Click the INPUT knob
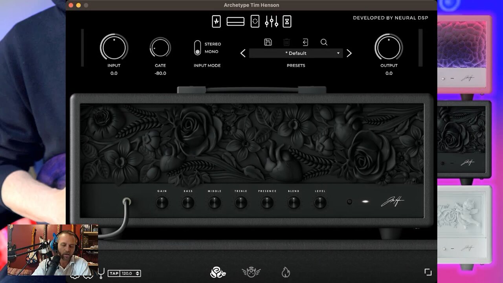The width and height of the screenshot is (503, 283). pyautogui.click(x=114, y=48)
